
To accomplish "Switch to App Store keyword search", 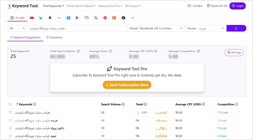I will click(x=68, y=18).
